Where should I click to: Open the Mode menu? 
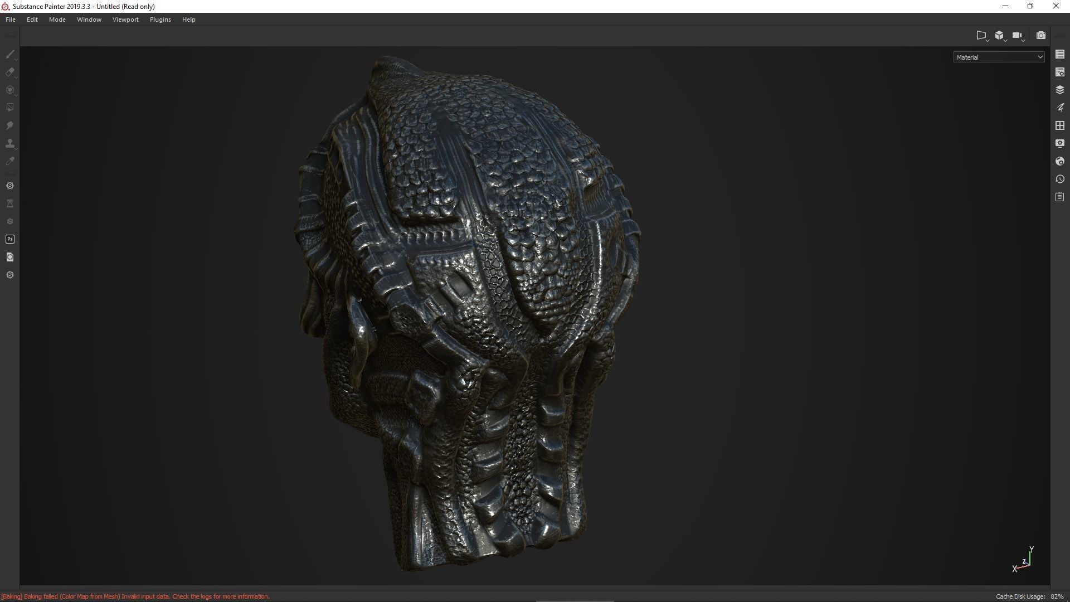coord(57,20)
